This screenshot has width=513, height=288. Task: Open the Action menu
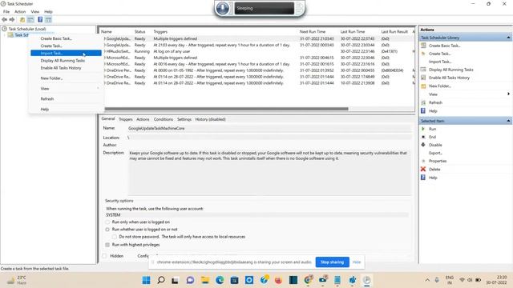pyautogui.click(x=20, y=12)
